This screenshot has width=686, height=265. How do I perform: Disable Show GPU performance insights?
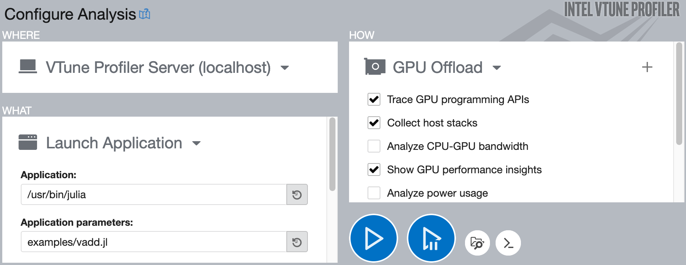pyautogui.click(x=374, y=170)
